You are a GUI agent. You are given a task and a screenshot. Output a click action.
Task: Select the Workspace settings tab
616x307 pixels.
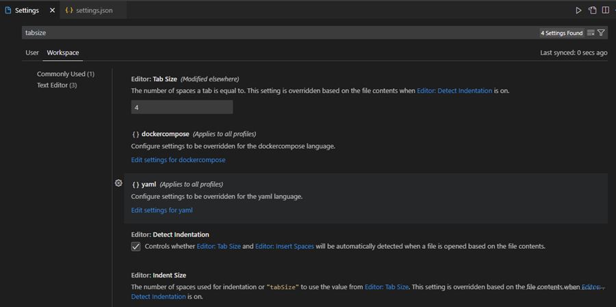pyautogui.click(x=62, y=53)
